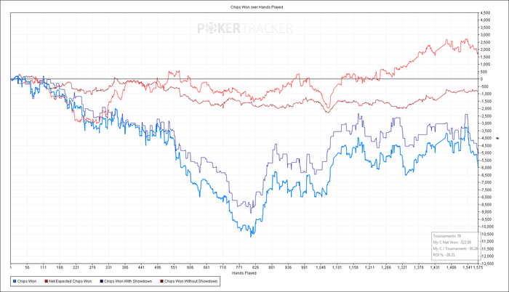Image resolution: width=509 pixels, height=292 pixels.
Task: Click the x-axis label '496'
Action: 158,267
